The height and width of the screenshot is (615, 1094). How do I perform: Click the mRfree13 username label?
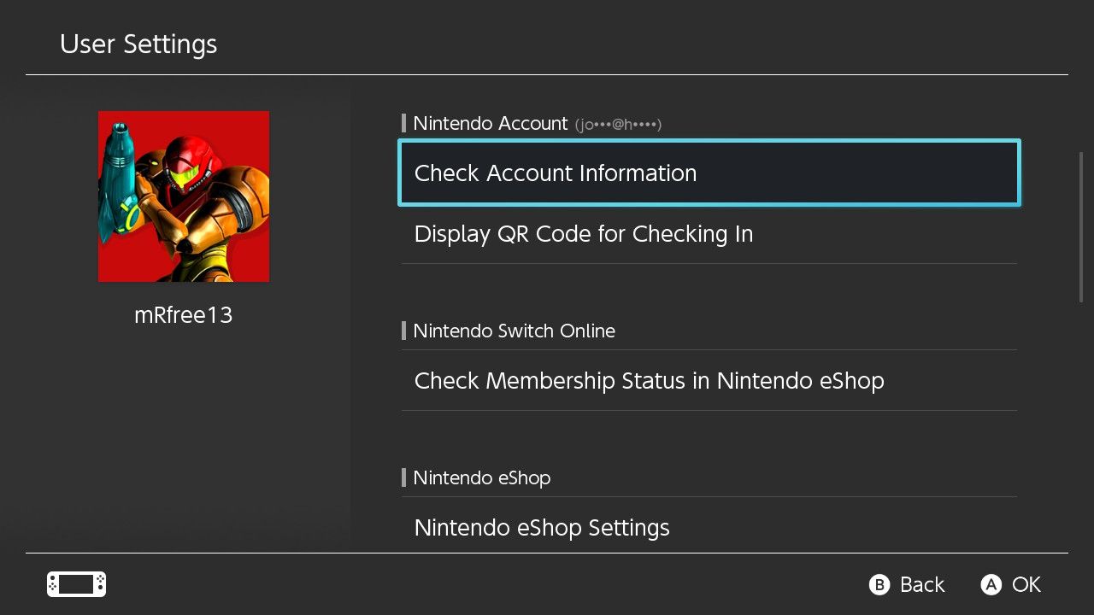[184, 315]
